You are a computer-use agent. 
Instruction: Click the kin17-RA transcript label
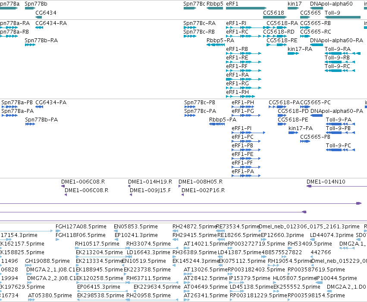tap(300, 49)
